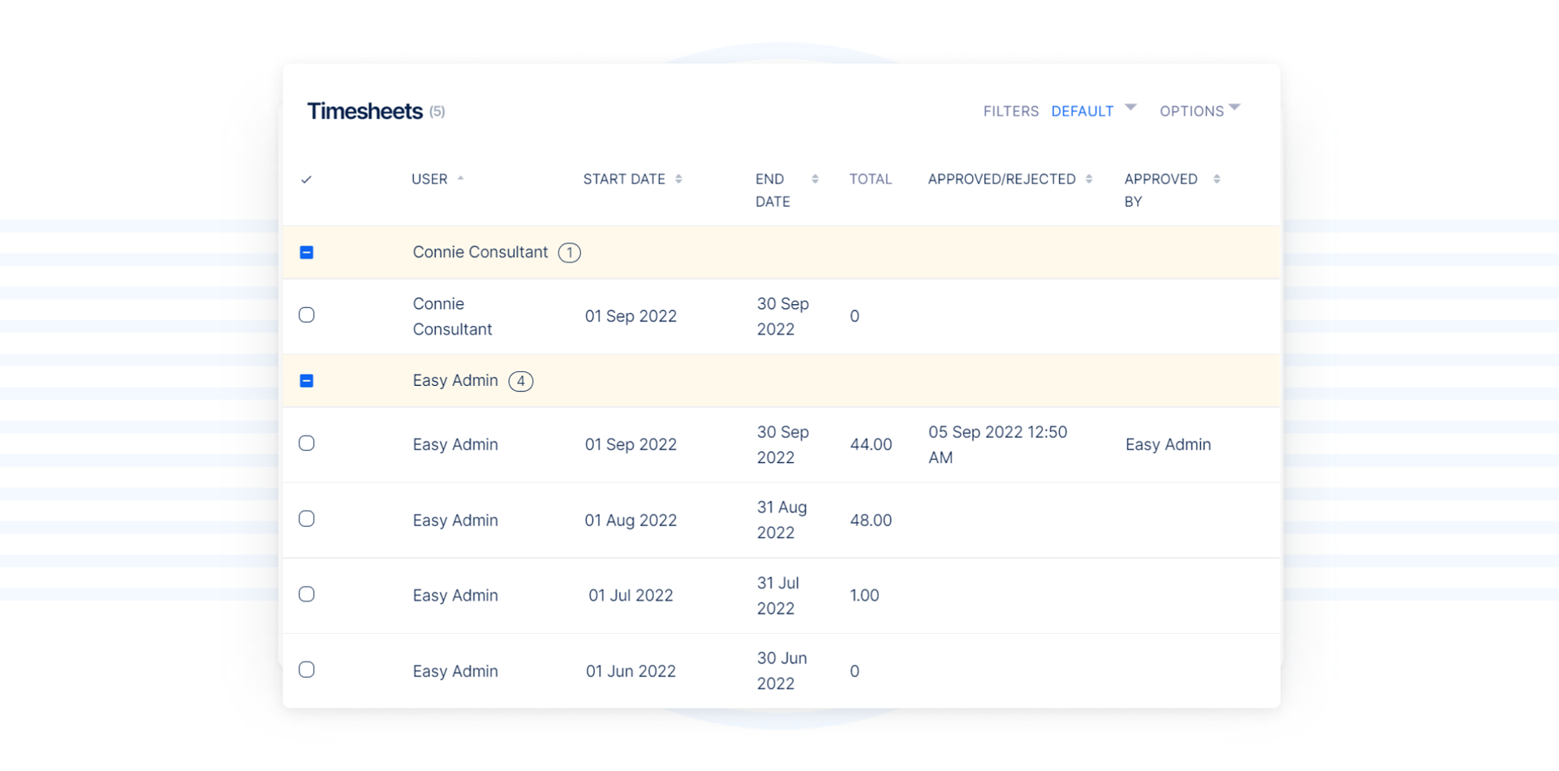Select the Connie Consultant timesheet row checkbox
Screen dimensions: 1559x771
click(x=307, y=315)
